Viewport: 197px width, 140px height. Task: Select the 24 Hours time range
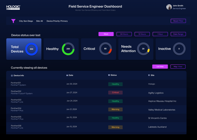point(124,34)
